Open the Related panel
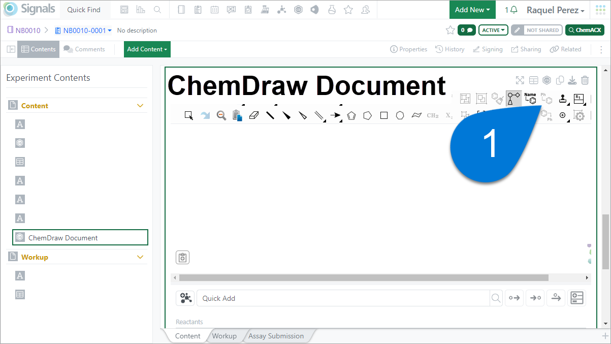 565,49
